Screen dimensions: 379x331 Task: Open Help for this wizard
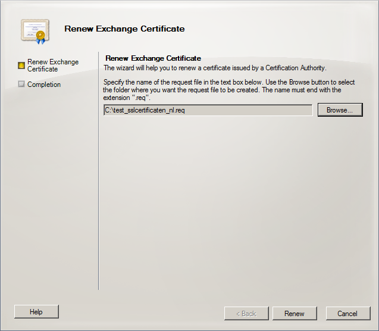coord(36,312)
